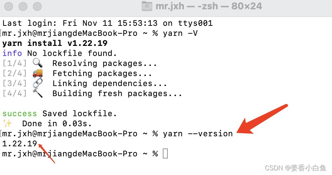Screen dimensions: 332x175
Task: Click the blue info label
Action: (12, 53)
